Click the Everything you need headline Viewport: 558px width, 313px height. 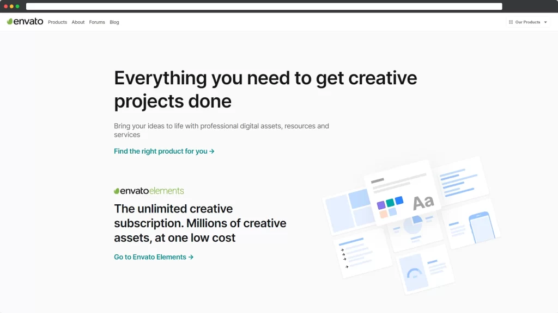[265, 90]
